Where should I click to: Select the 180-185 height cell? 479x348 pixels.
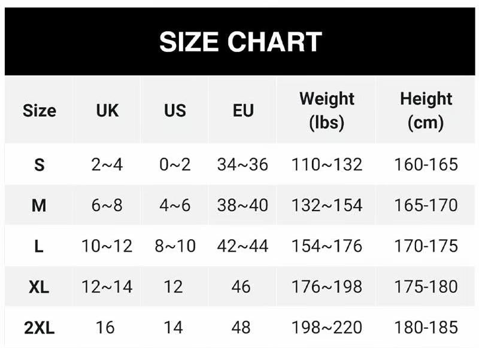pyautogui.click(x=426, y=327)
